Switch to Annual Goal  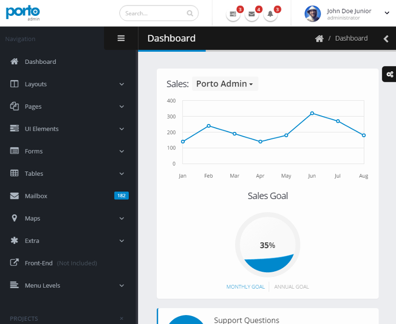pos(291,287)
